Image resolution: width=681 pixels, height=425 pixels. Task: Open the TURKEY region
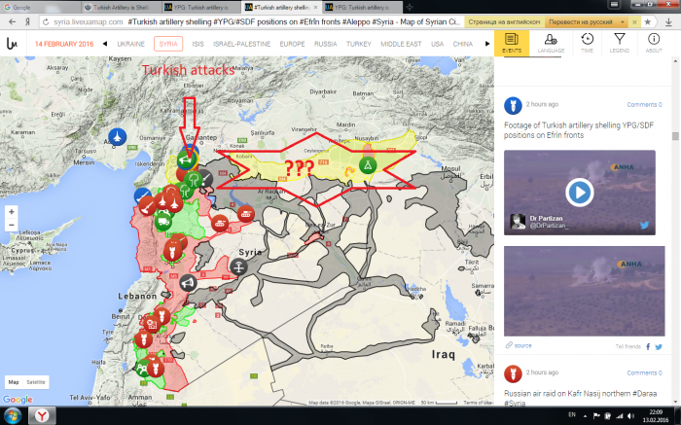coord(359,44)
